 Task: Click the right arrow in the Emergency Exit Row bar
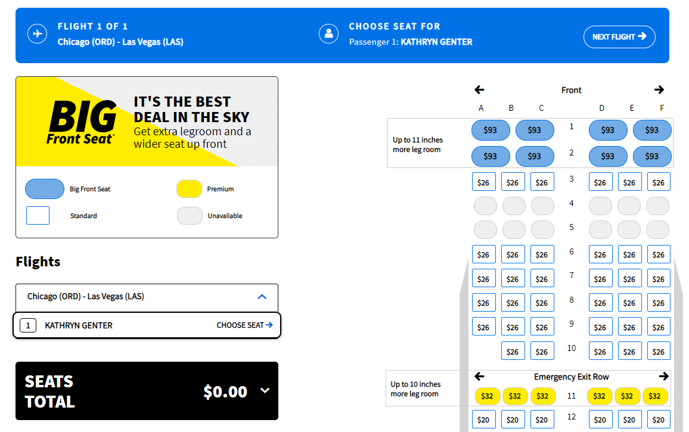pos(663,376)
